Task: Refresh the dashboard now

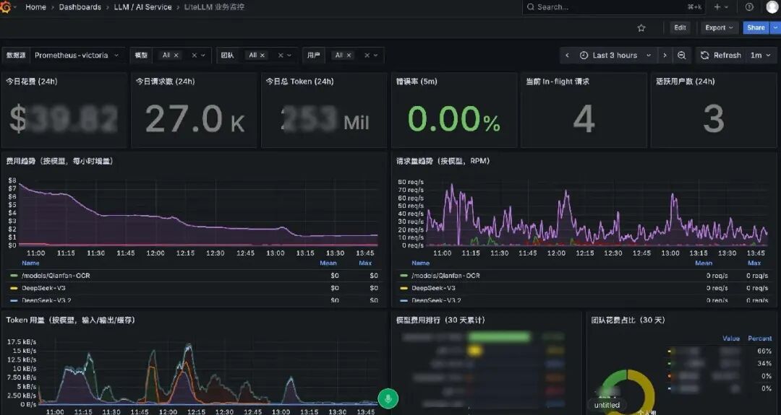Action: (x=721, y=55)
